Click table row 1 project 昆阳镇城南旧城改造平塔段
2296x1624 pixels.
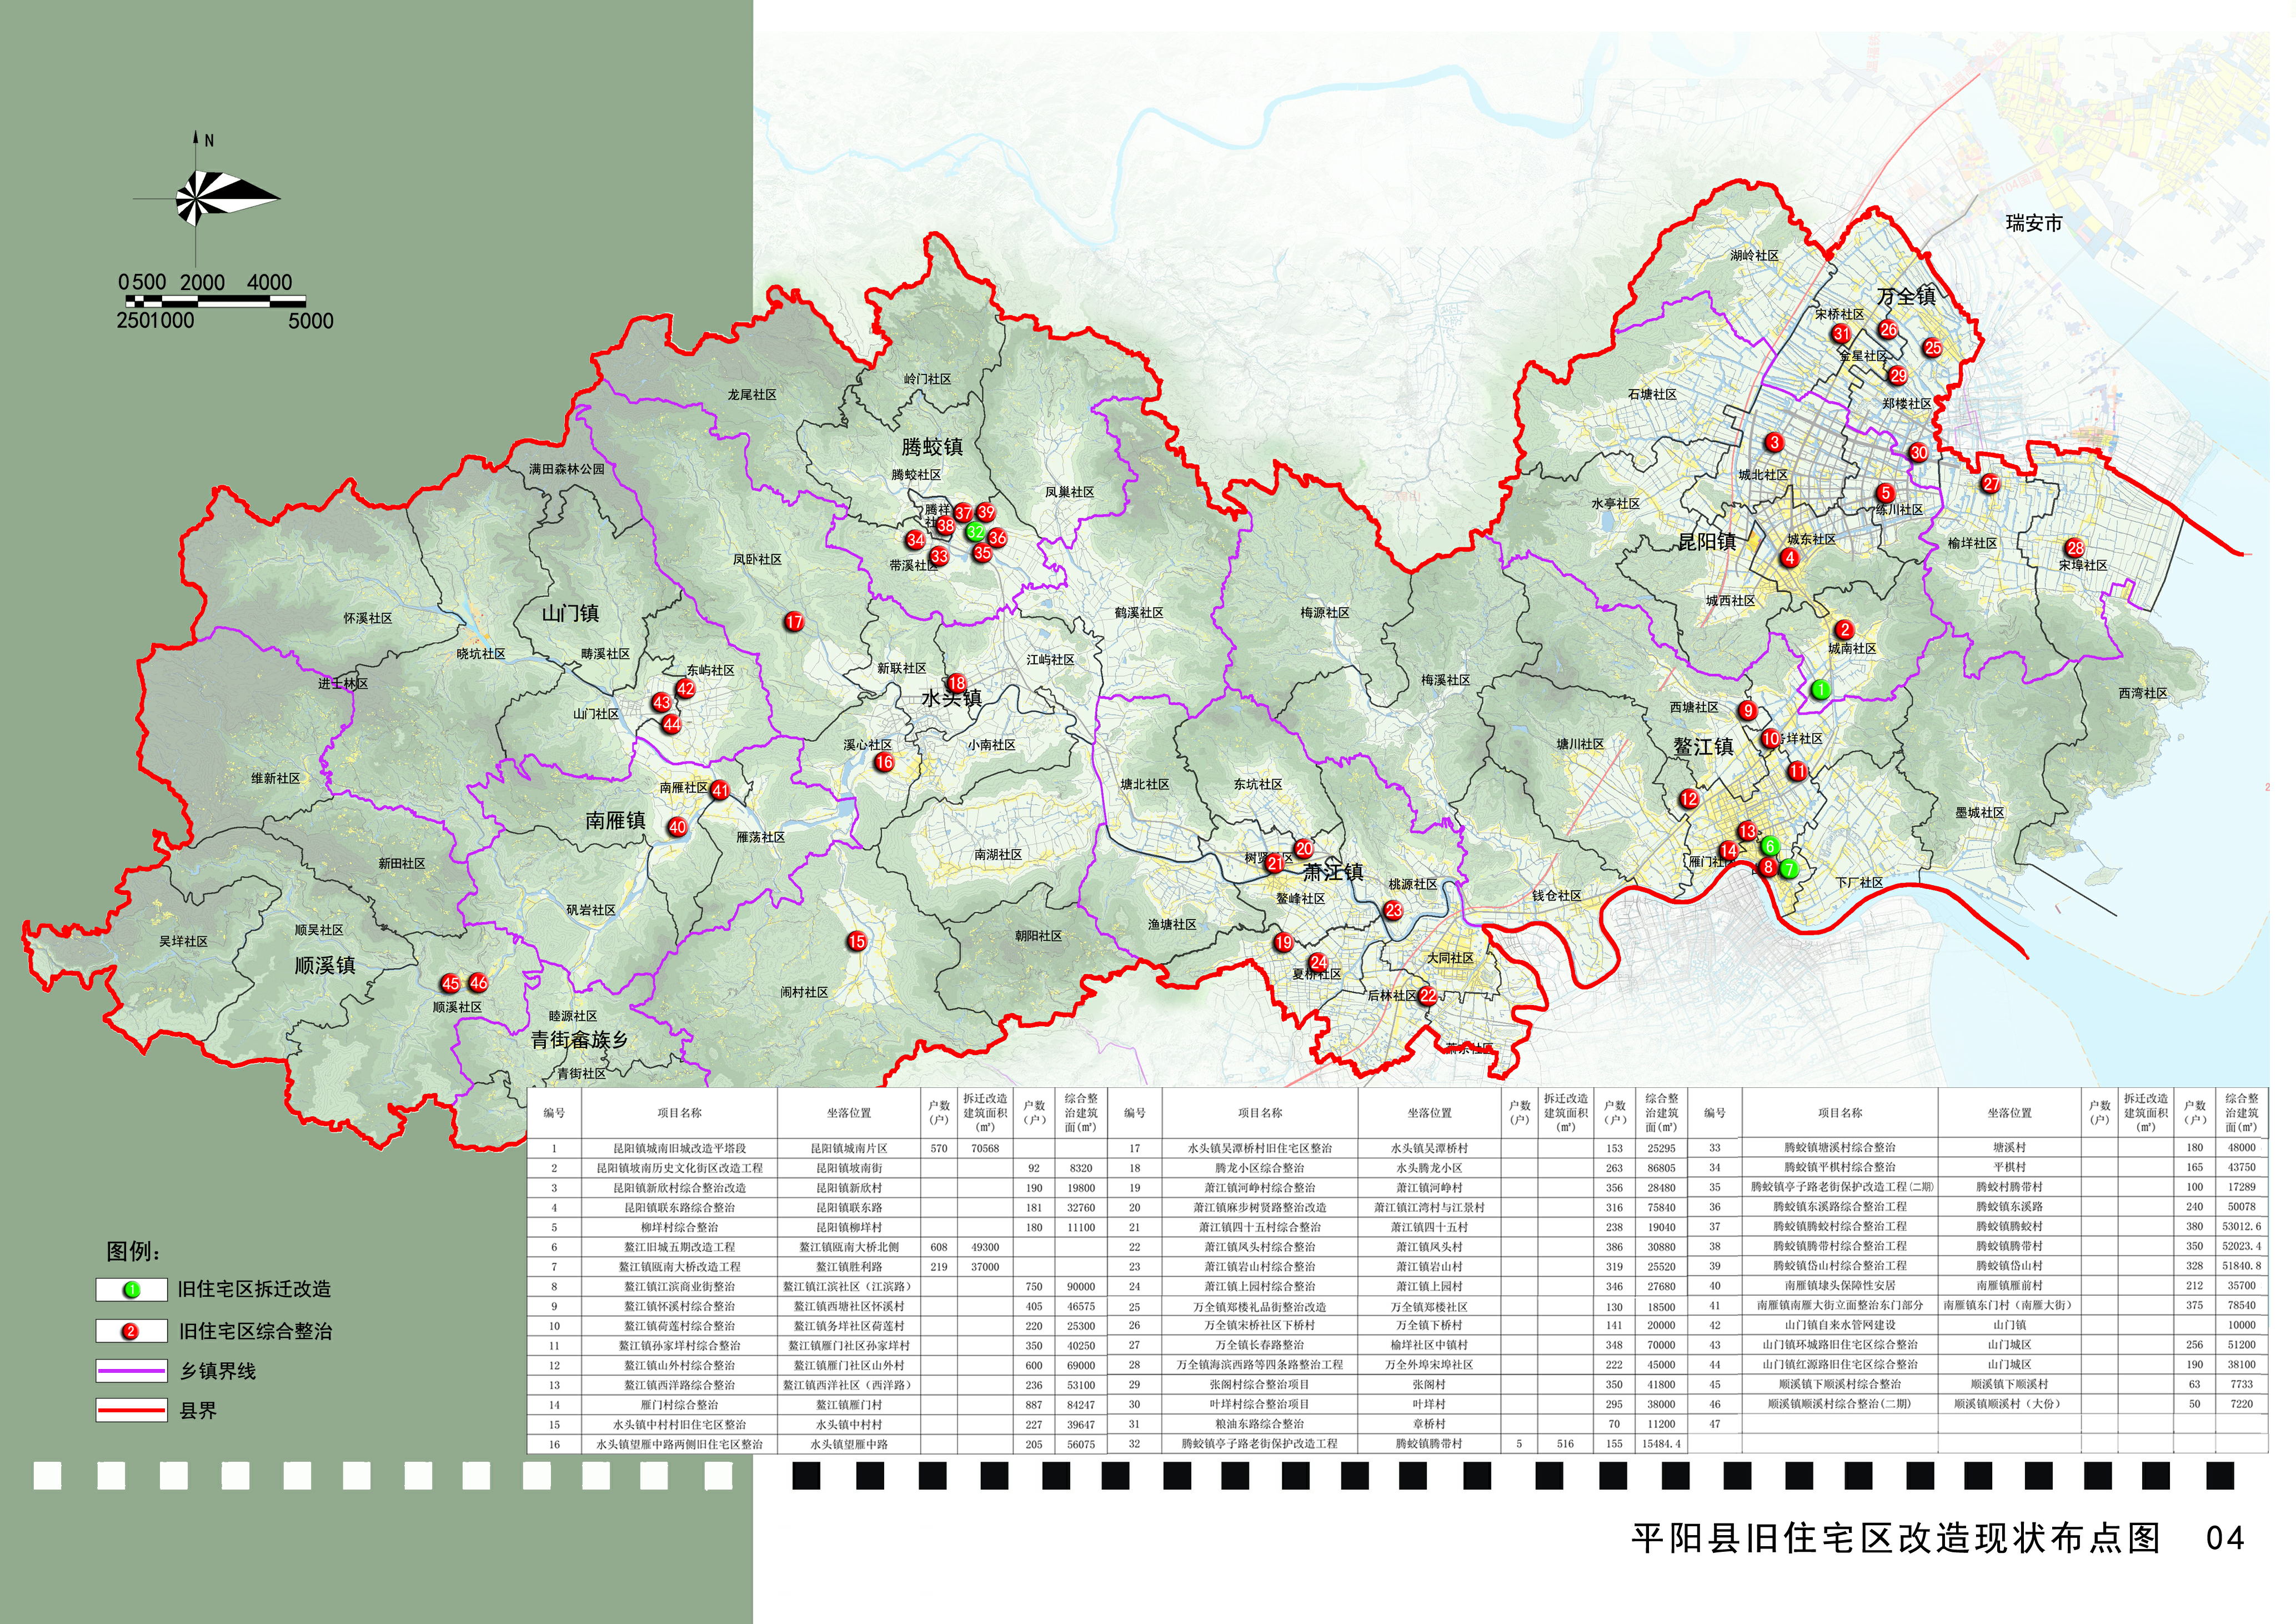679,1149
